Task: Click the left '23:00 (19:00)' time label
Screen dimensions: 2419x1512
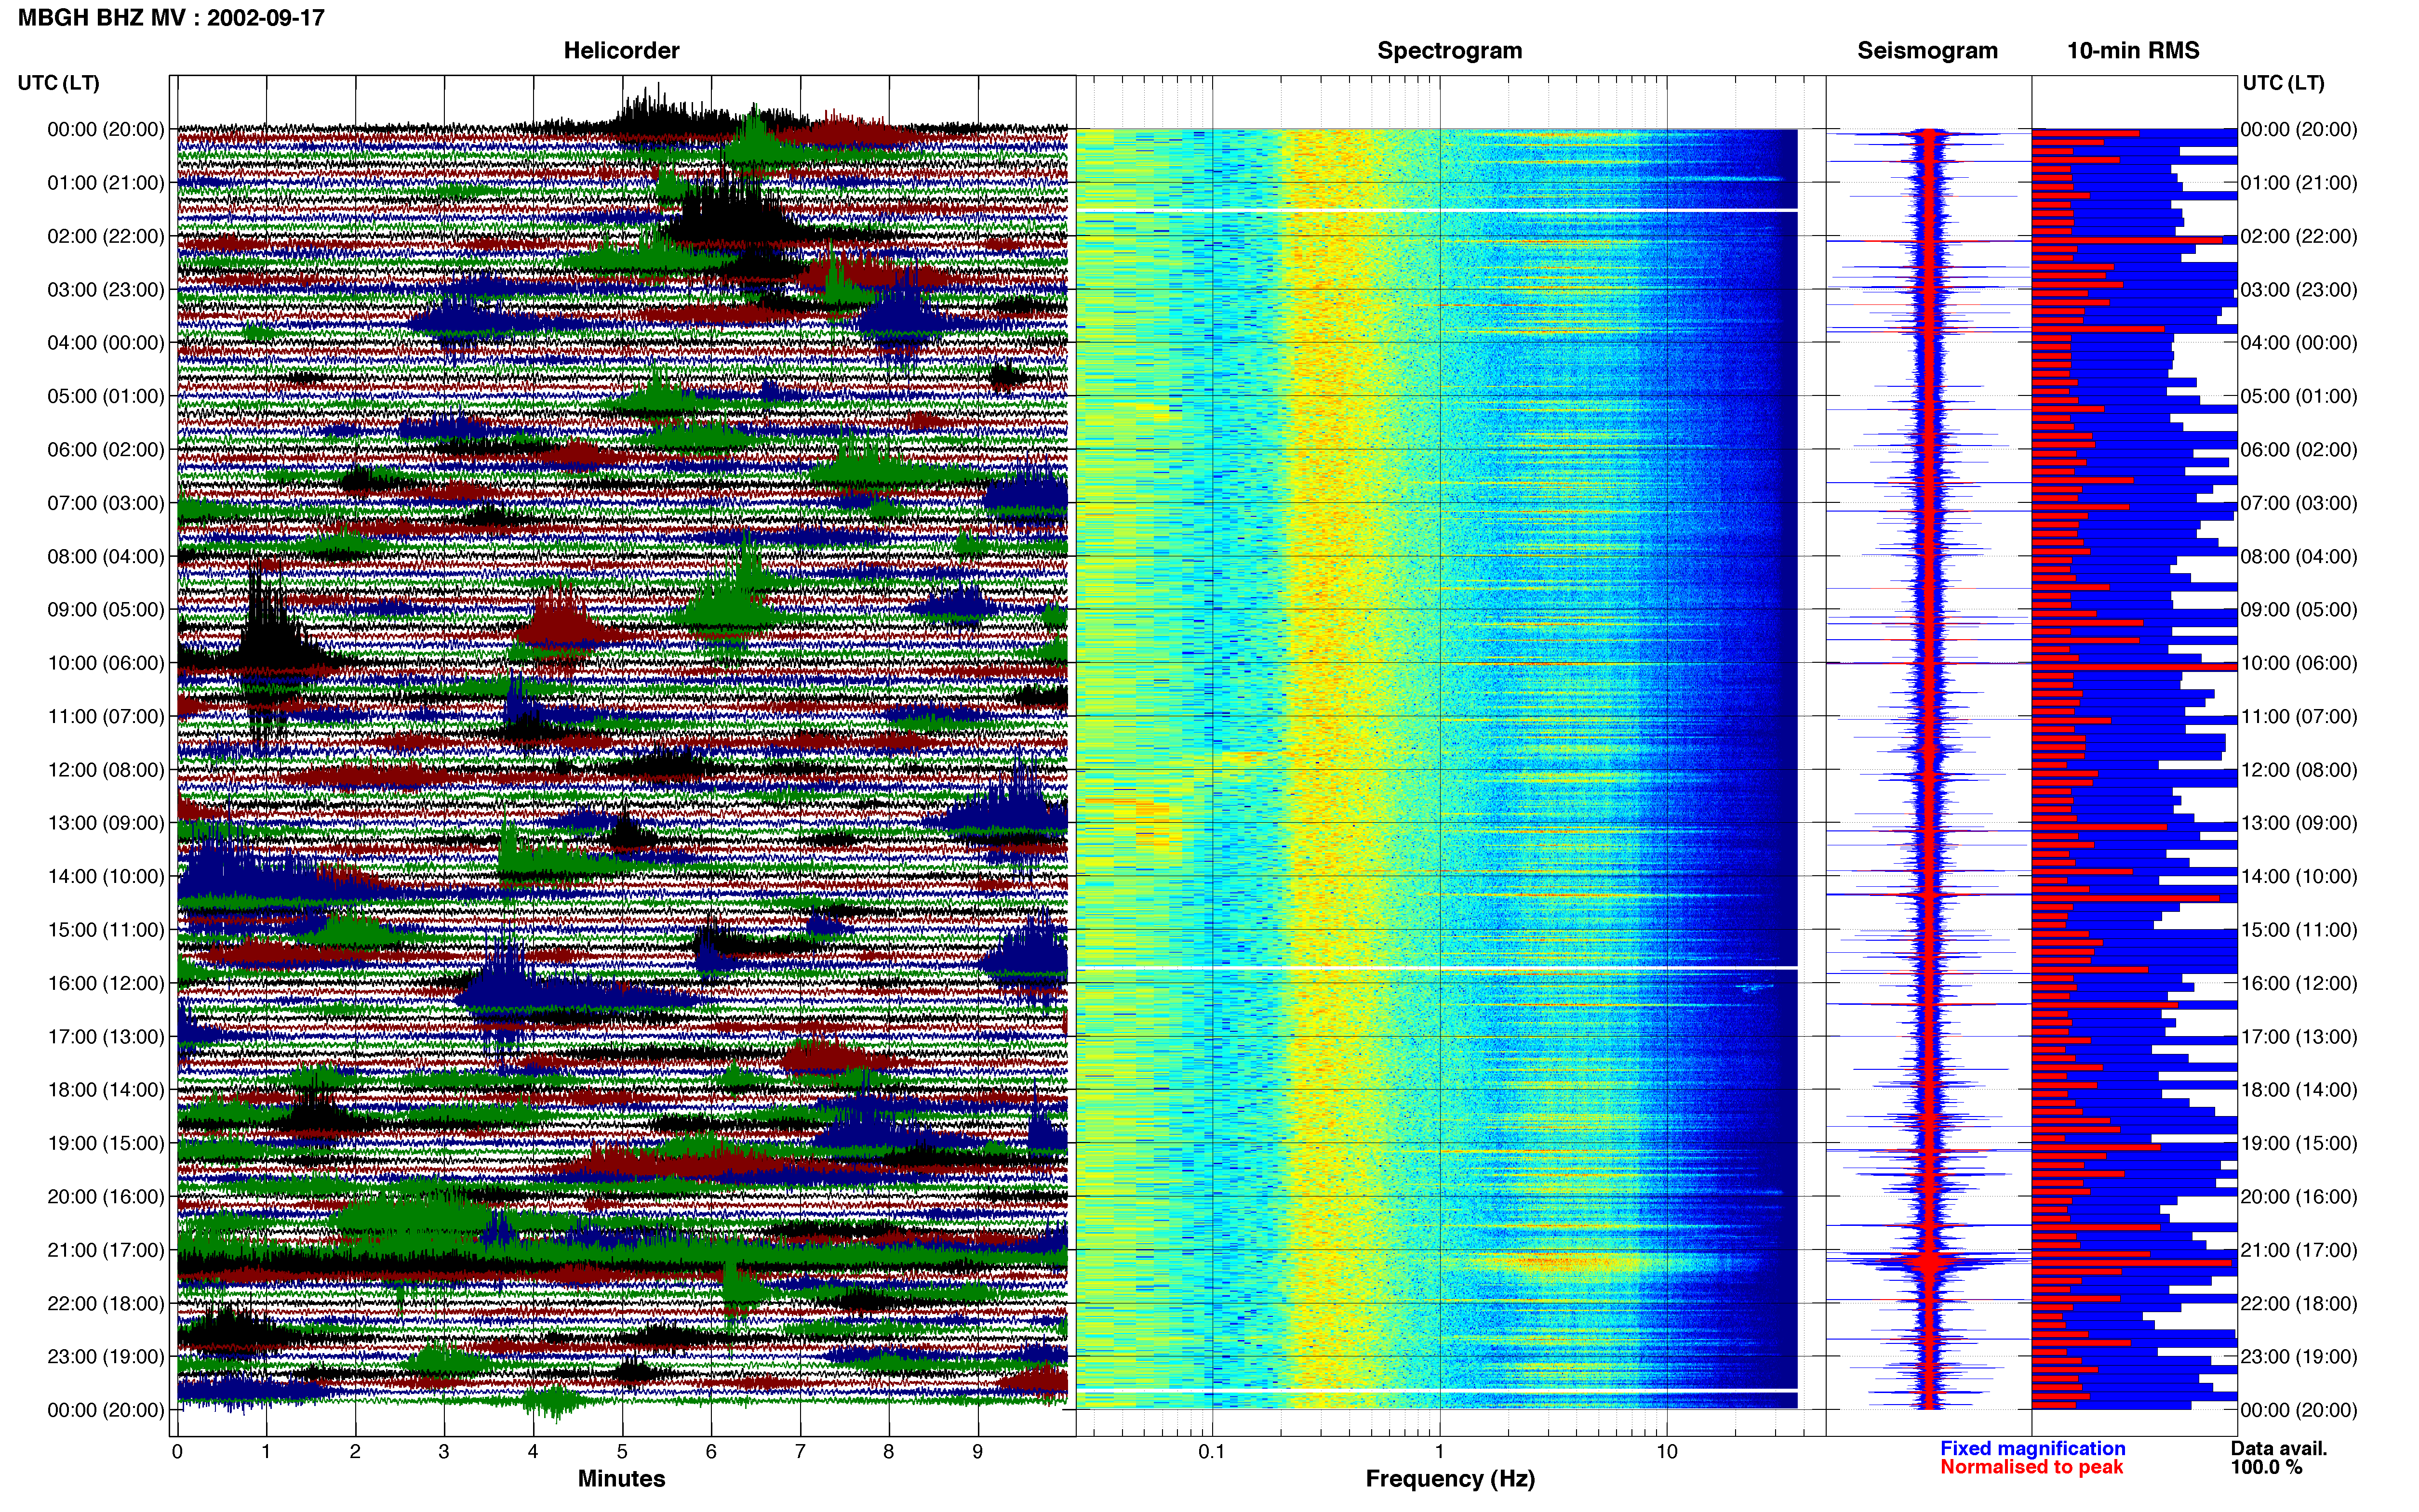Action: tap(106, 1357)
